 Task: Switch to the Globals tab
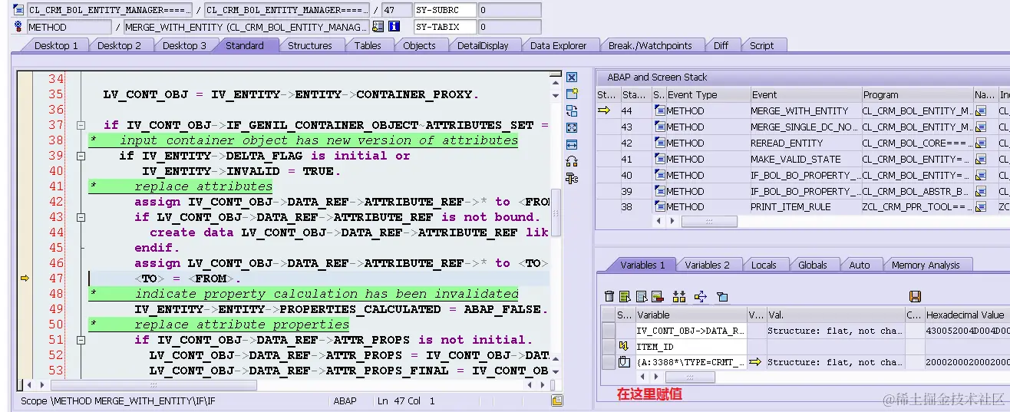[x=812, y=265]
